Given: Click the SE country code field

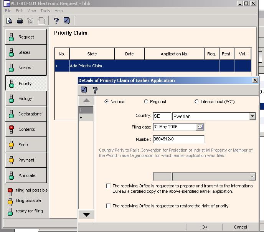Looking at the screenshot, I should tap(162, 116).
